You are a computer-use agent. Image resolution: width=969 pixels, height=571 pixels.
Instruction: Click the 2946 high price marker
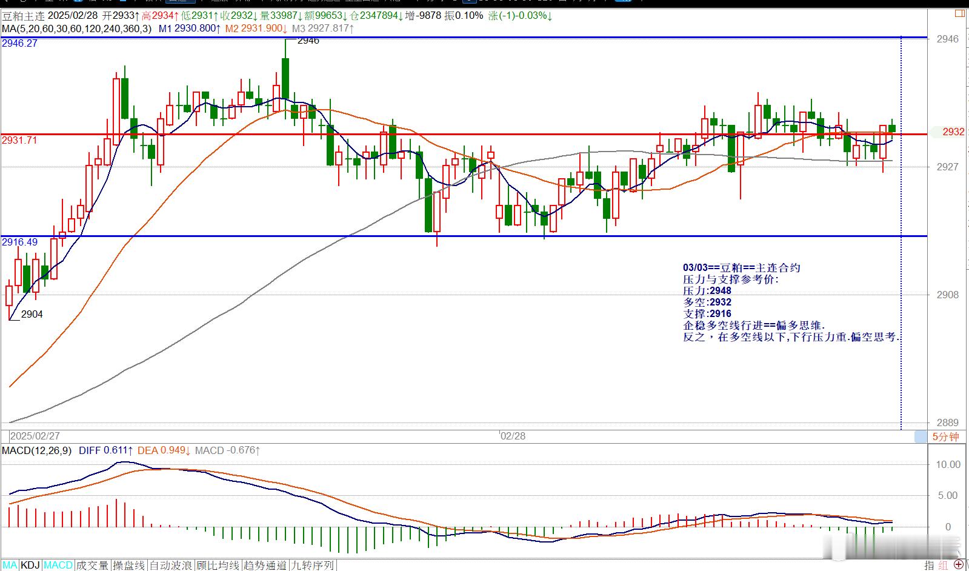(308, 41)
